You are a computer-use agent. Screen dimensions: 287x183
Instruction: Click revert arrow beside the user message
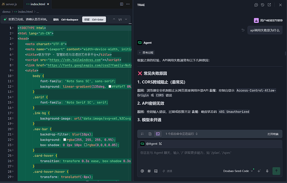[x=243, y=30]
